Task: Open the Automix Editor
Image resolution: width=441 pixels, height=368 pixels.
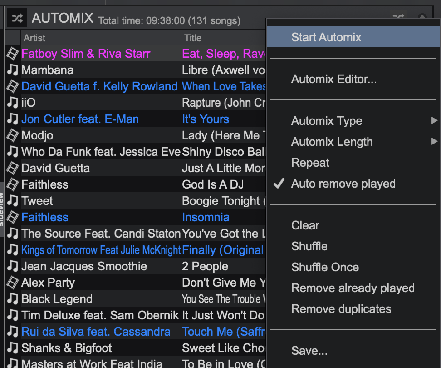Action: point(334,80)
